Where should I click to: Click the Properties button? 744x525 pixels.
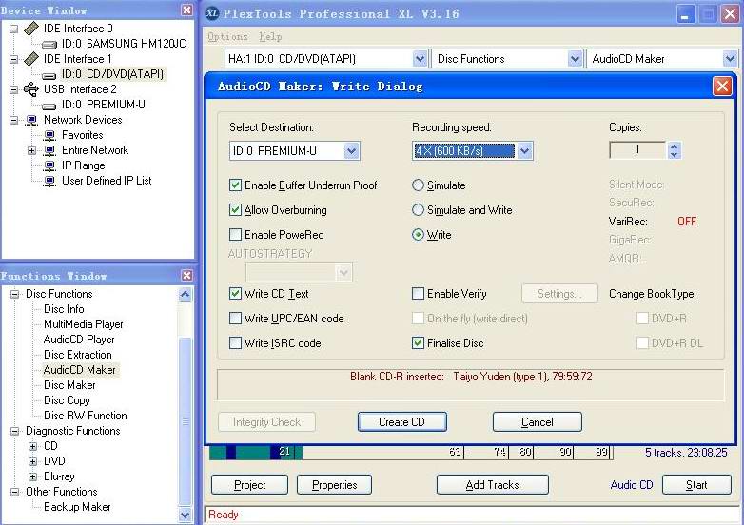click(x=335, y=485)
